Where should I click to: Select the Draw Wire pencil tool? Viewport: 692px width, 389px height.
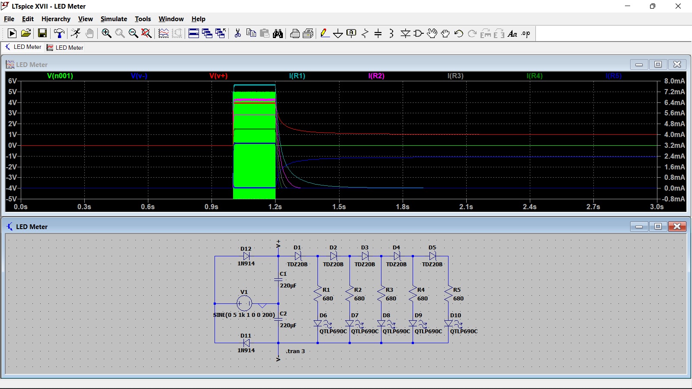pyautogui.click(x=325, y=33)
